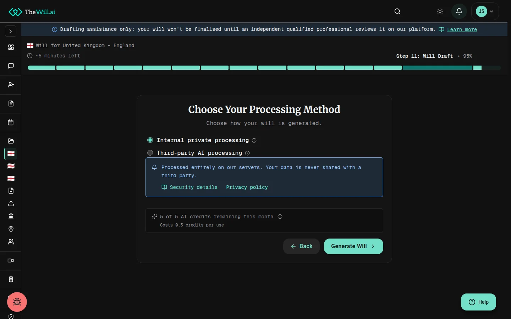Open the dashboard grid icon in sidebar
511x319 pixels.
(x=11, y=47)
